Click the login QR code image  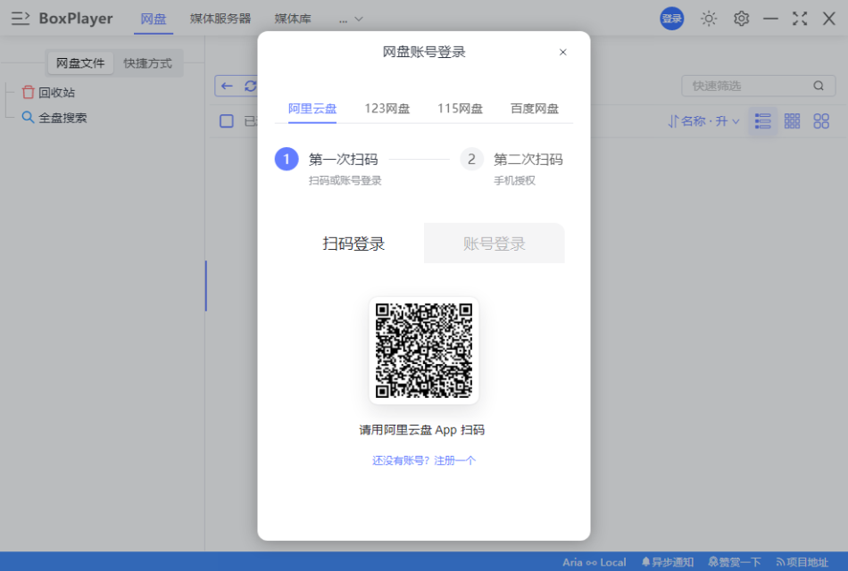coord(424,351)
